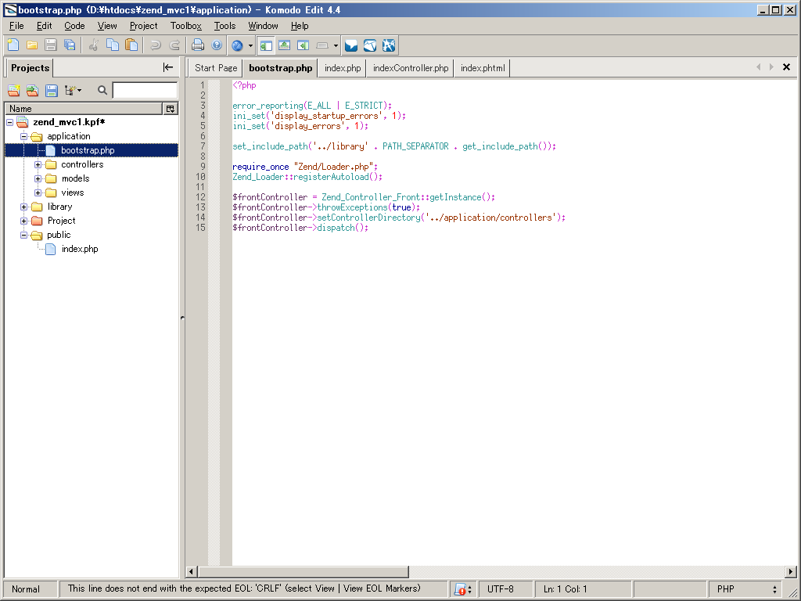This screenshot has height=601, width=801.
Task: Click the Open File folder icon
Action: tap(32, 45)
